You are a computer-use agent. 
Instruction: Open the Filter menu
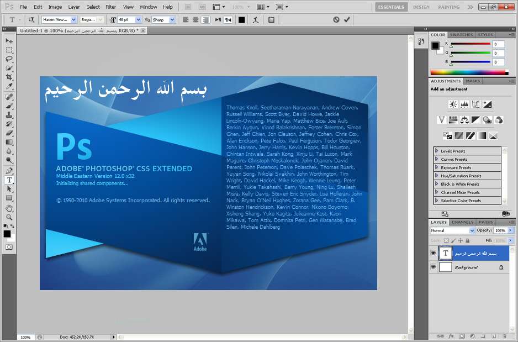coord(110,7)
